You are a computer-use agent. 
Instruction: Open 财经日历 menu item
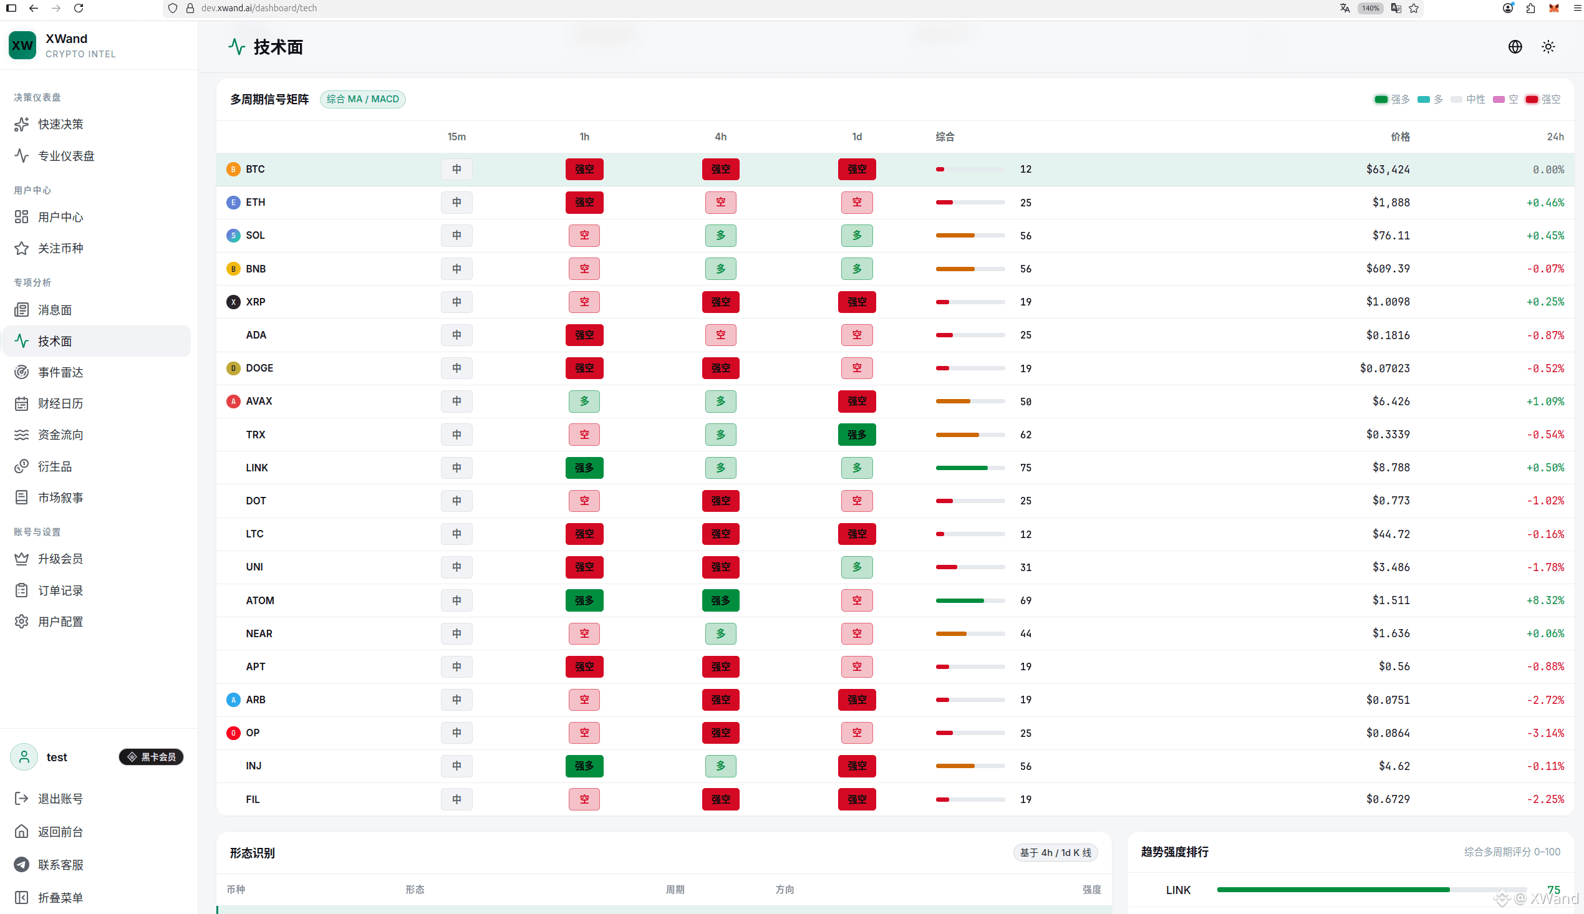click(97, 403)
